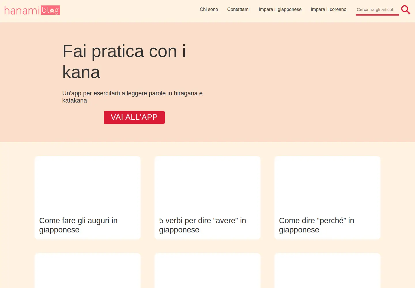Open article Come dire "perché" in giapponese
The width and height of the screenshot is (415, 288).
[x=327, y=198]
